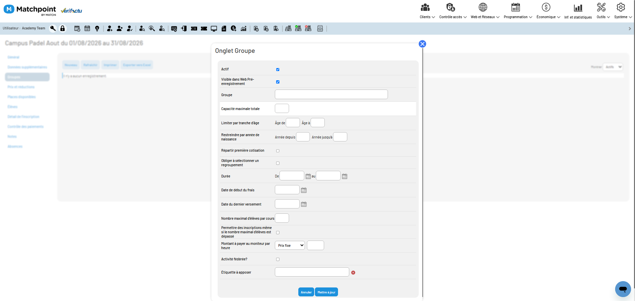Click the dollar coin plus toolbar icon
635x301 pixels.
click(233, 29)
